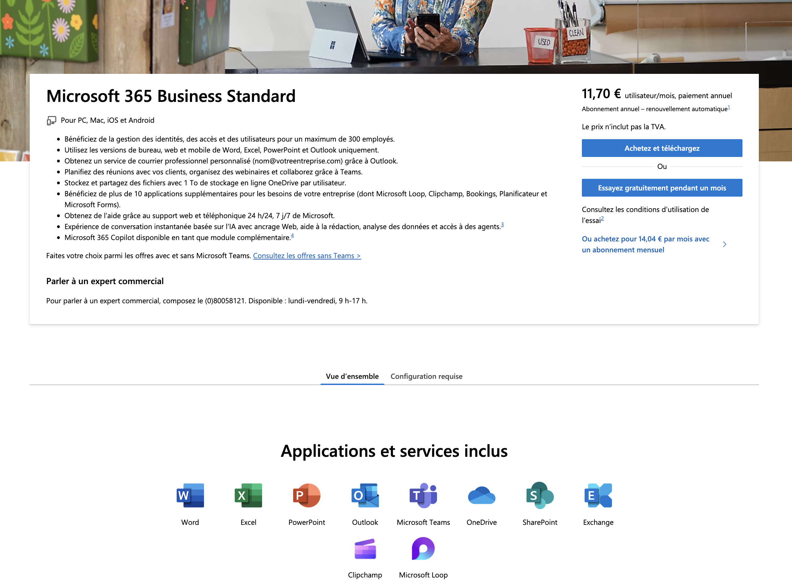The width and height of the screenshot is (792, 584).
Task: Click the Exchange app icon
Action: [x=598, y=495]
